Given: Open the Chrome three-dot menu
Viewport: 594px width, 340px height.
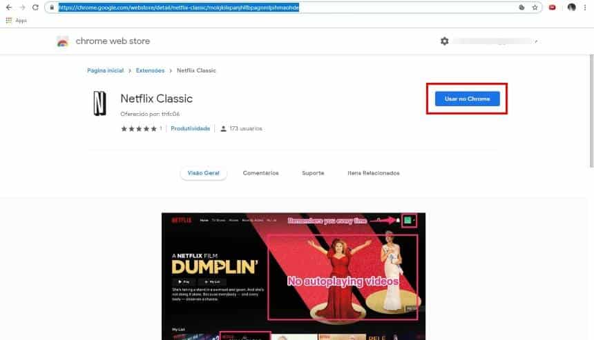Looking at the screenshot, I should (x=585, y=8).
